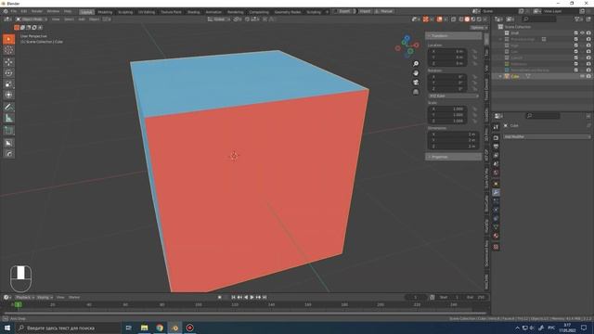The image size is (594, 334).
Task: Click the navigation gizmo blue Z axis
Action: 407,38
